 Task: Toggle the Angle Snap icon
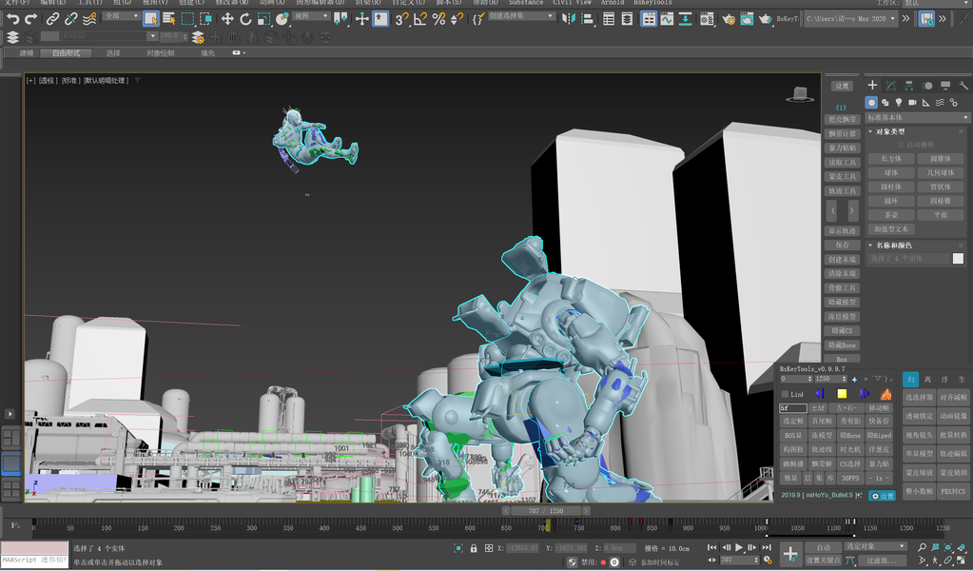pyautogui.click(x=420, y=19)
